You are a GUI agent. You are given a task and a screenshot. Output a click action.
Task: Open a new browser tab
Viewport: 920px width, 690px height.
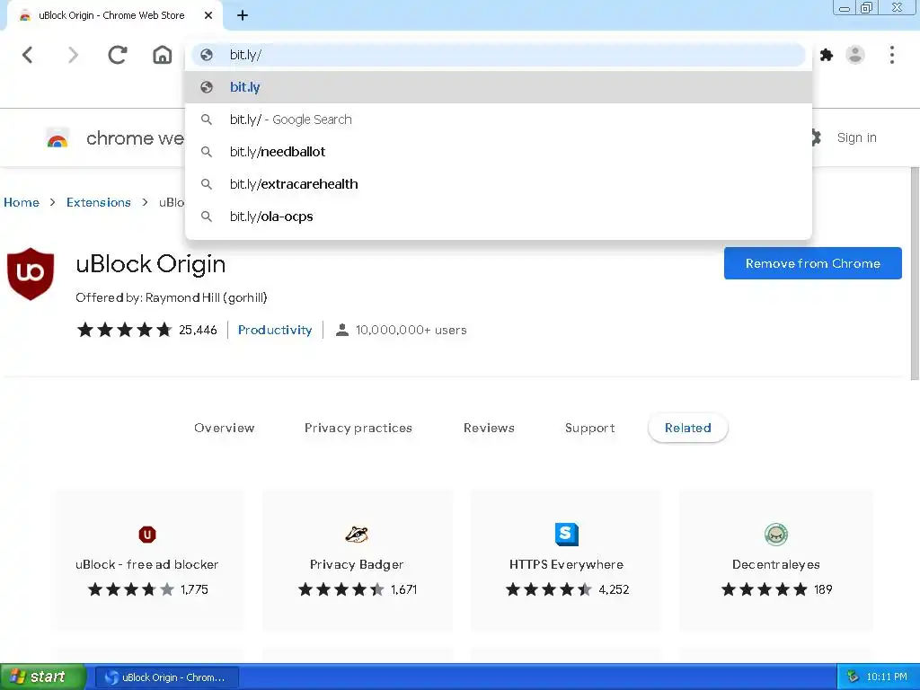(243, 15)
